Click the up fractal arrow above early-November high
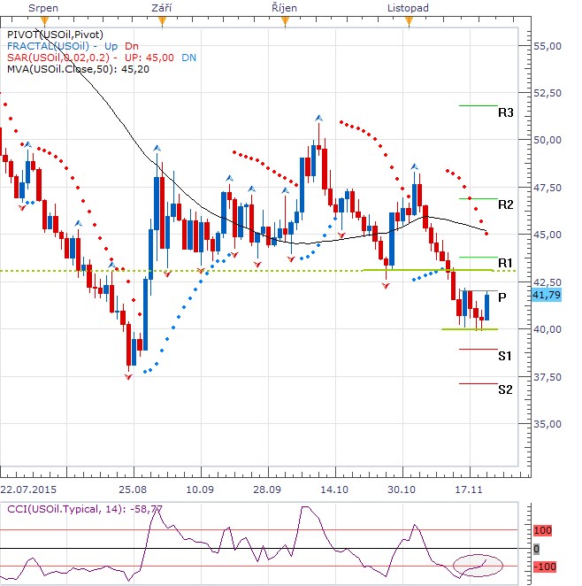 click(x=414, y=166)
